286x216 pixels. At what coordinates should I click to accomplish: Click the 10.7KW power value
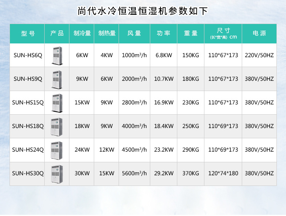[164, 79]
